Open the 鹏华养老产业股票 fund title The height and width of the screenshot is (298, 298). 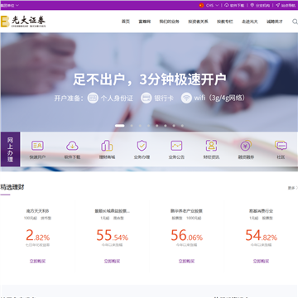(x=186, y=211)
